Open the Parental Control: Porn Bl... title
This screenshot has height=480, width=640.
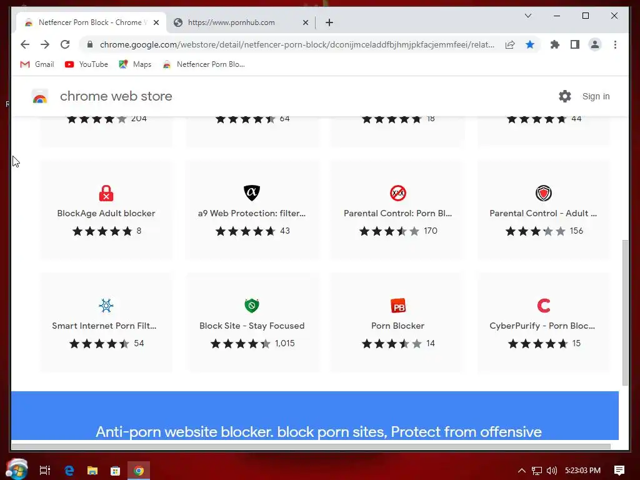coord(398,213)
